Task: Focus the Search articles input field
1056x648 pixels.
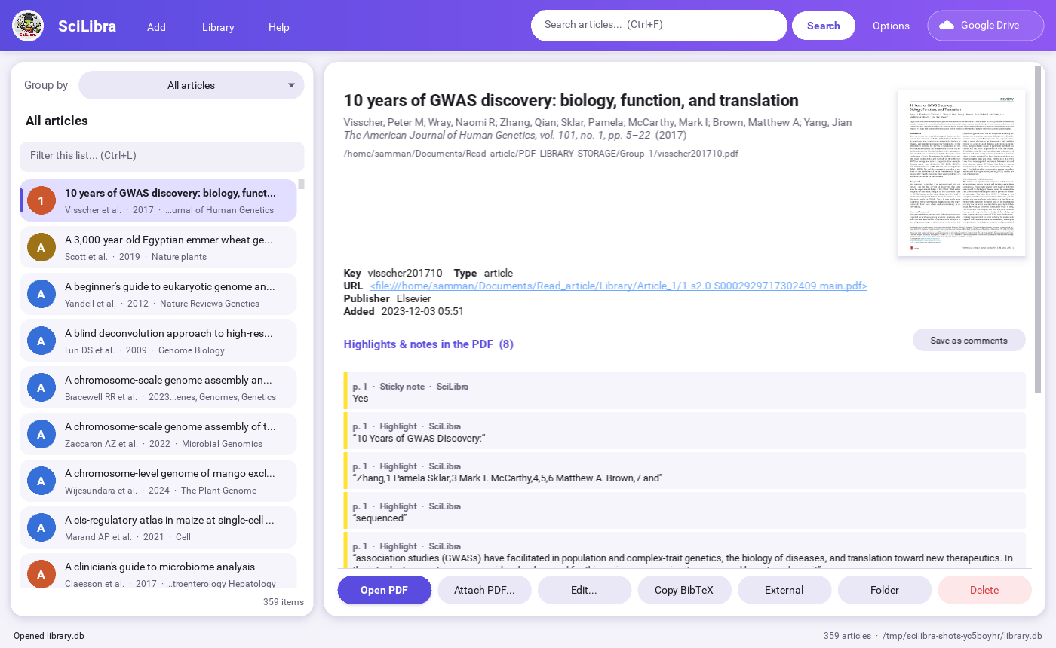Action: click(x=659, y=26)
